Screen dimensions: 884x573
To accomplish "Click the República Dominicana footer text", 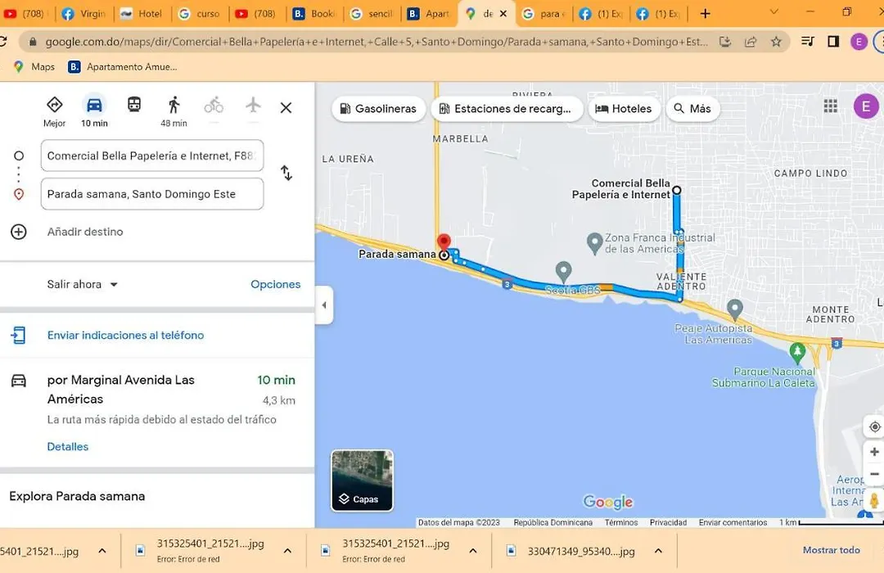I will point(553,522).
